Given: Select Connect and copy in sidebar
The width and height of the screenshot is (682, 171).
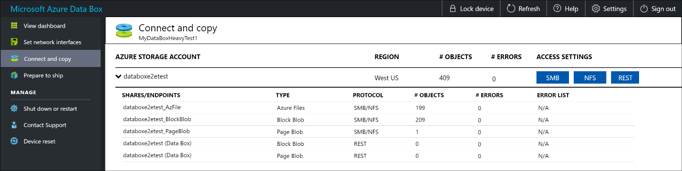Looking at the screenshot, I should [50, 59].
